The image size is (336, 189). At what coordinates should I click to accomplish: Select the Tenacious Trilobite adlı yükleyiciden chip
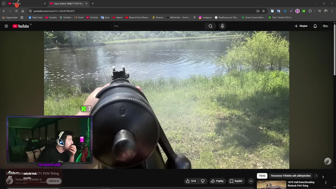point(291,176)
